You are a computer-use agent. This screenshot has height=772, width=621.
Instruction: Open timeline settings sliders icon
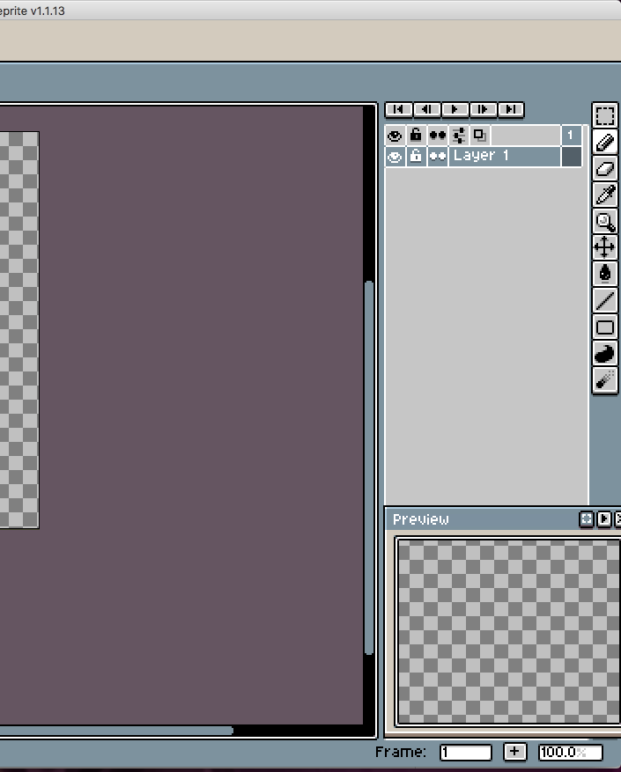[x=459, y=136]
